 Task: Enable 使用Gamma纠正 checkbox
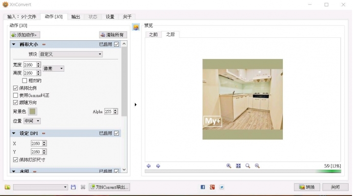[x=16, y=95]
